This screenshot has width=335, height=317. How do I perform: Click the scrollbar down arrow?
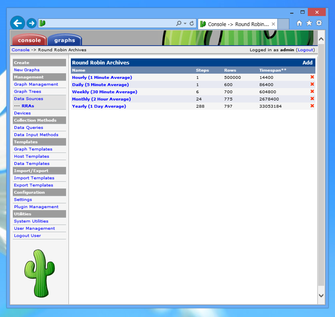tap(321, 295)
